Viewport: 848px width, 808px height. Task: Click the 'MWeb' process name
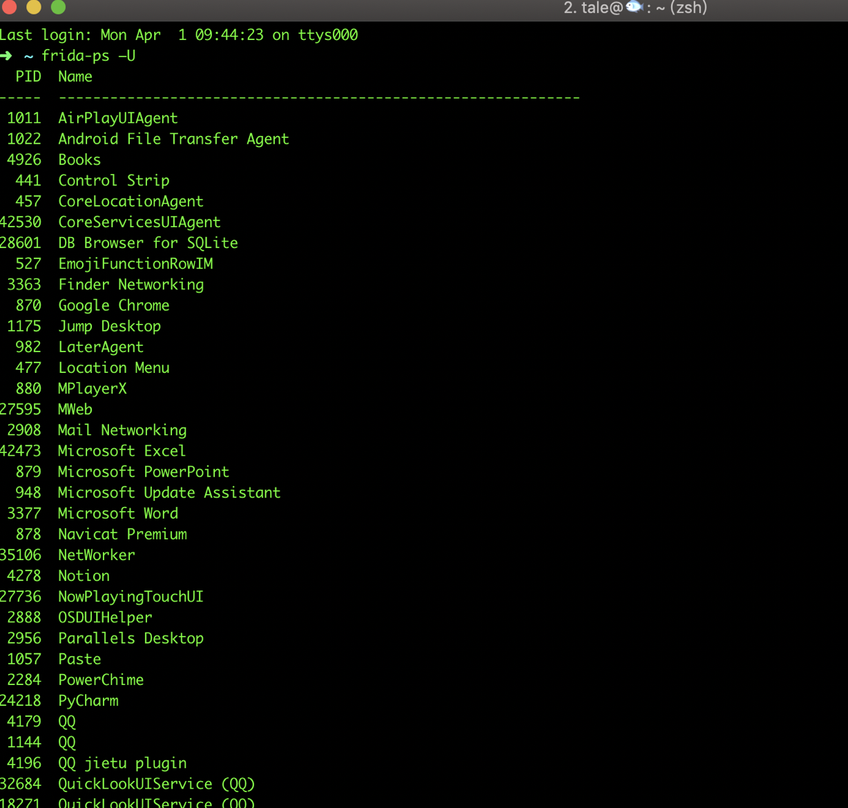pos(75,409)
